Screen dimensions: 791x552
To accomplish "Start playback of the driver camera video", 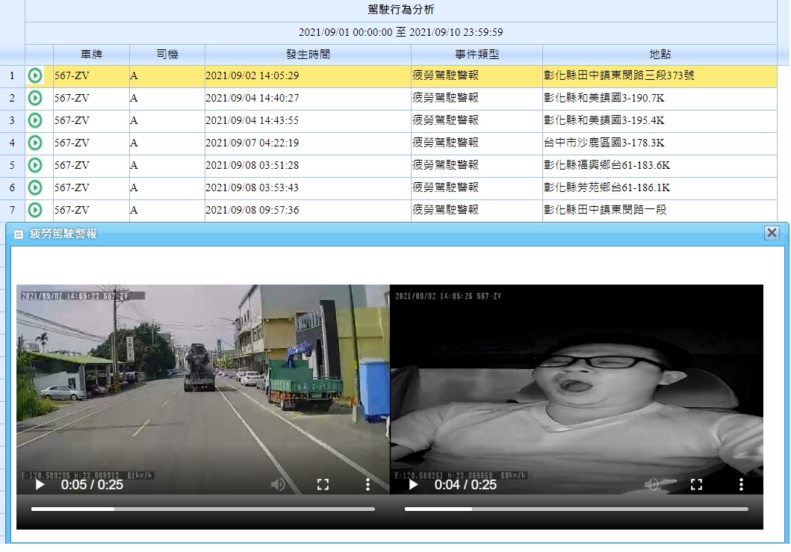I will (x=413, y=485).
